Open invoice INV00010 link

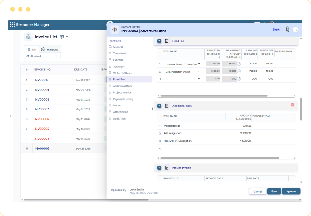tap(41, 80)
